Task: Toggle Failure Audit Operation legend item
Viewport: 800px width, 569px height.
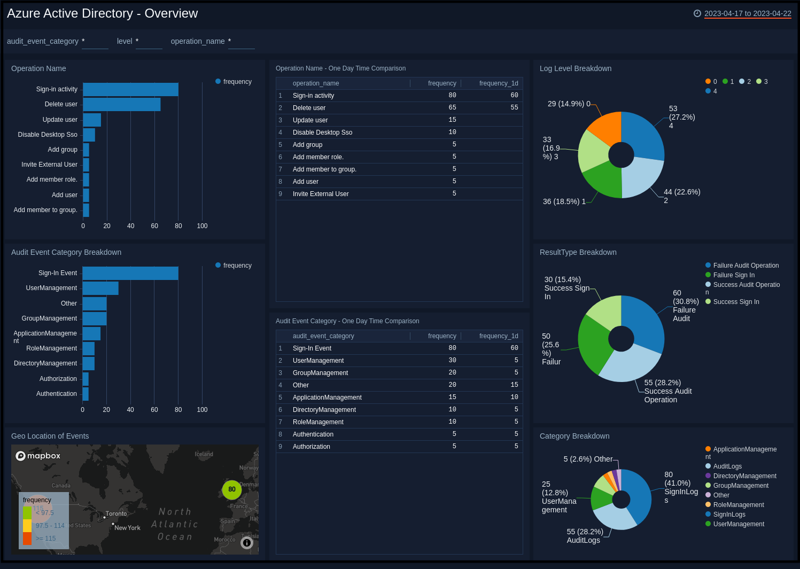Action: click(742, 266)
